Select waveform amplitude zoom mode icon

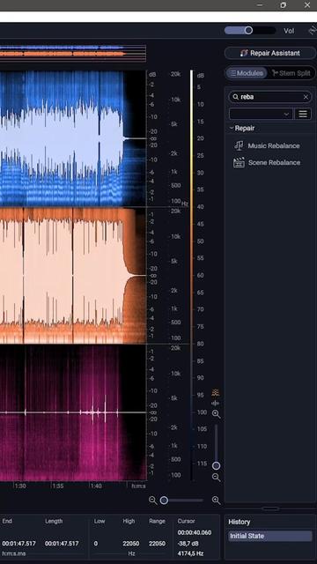216,404
